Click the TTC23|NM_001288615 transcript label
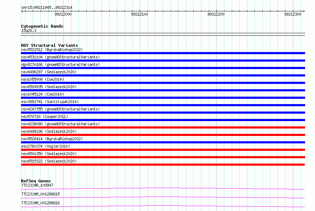The height and width of the screenshot is (211, 315). coord(40,194)
